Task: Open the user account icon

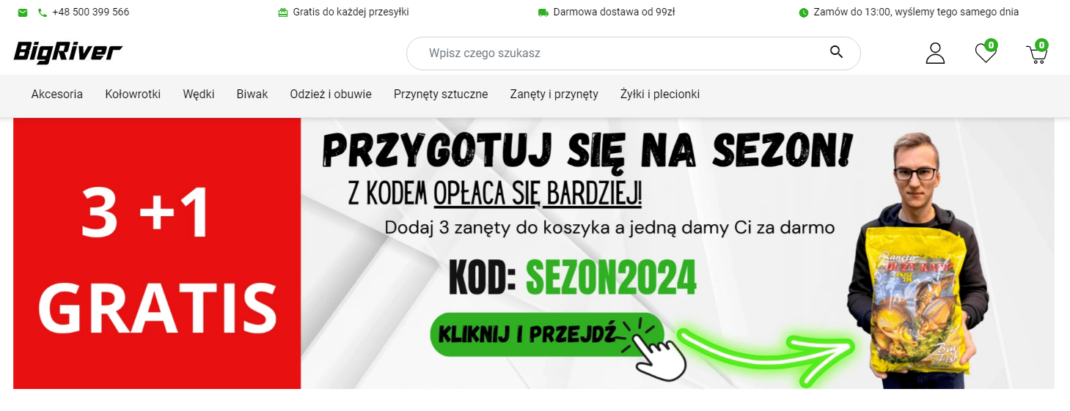Action: 935,53
